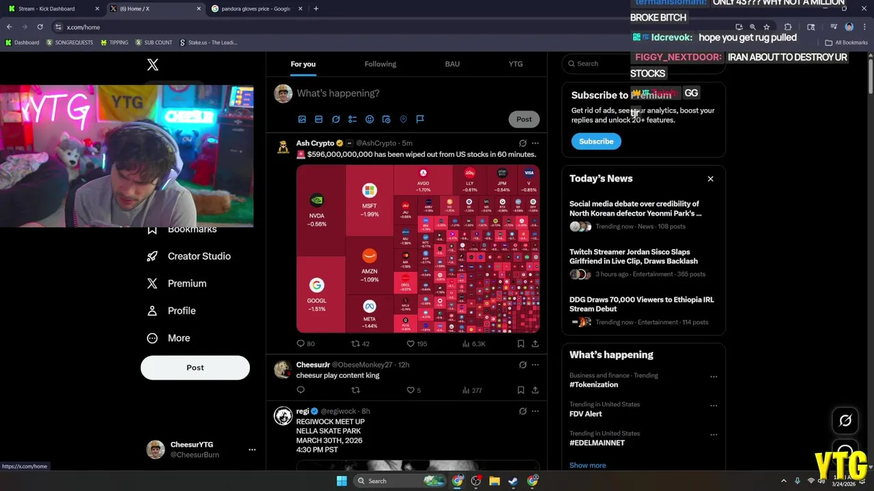Expand the More menu in sidebar
The image size is (874, 491).
169,338
